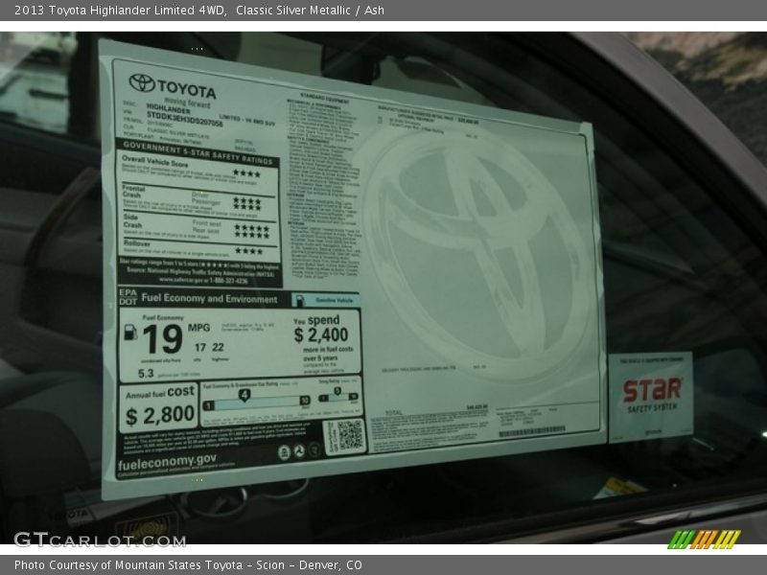This screenshot has height=575, width=767.
Task: Click the Toyota logo emblem beside the brand name
Action: 141,83
